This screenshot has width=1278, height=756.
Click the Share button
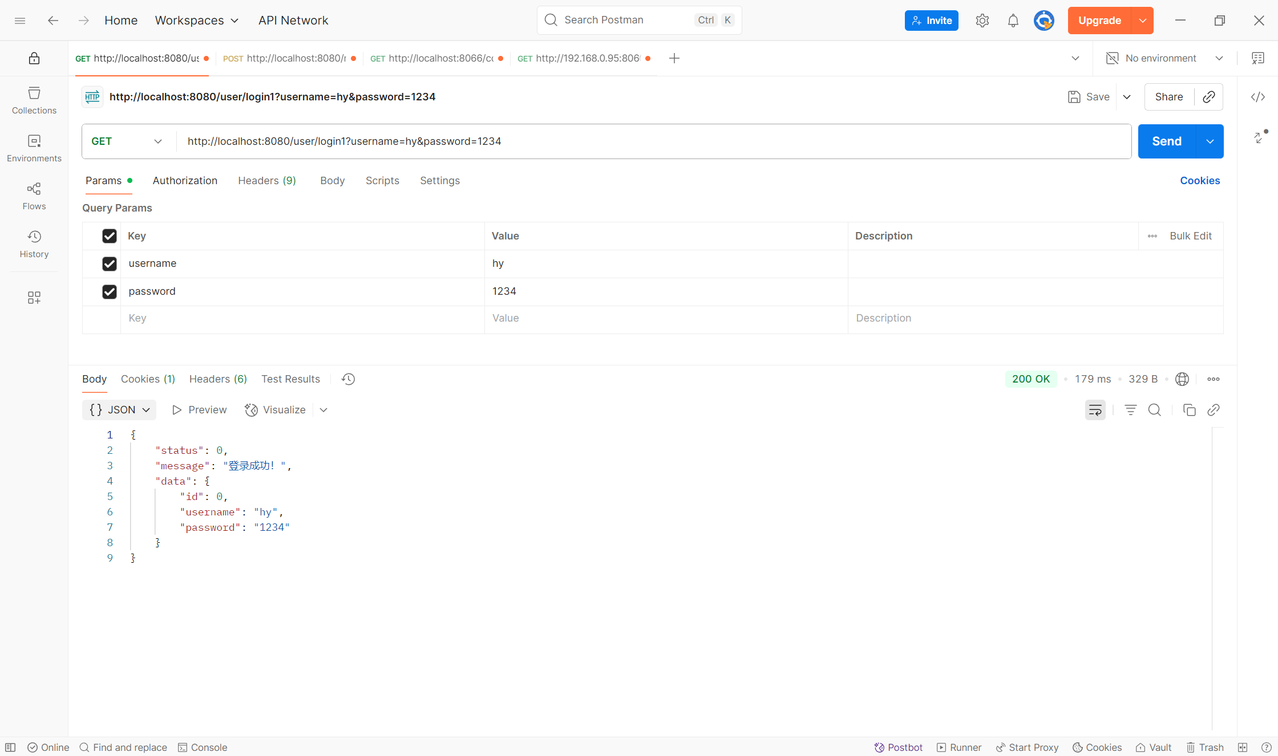pyautogui.click(x=1169, y=97)
